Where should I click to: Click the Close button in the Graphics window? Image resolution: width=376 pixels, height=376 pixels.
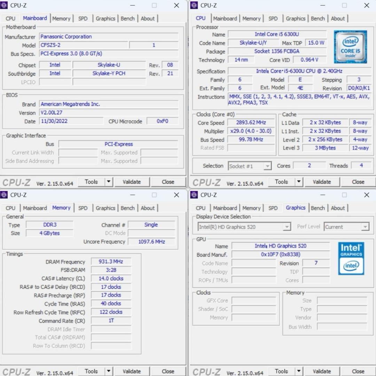(x=358, y=371)
